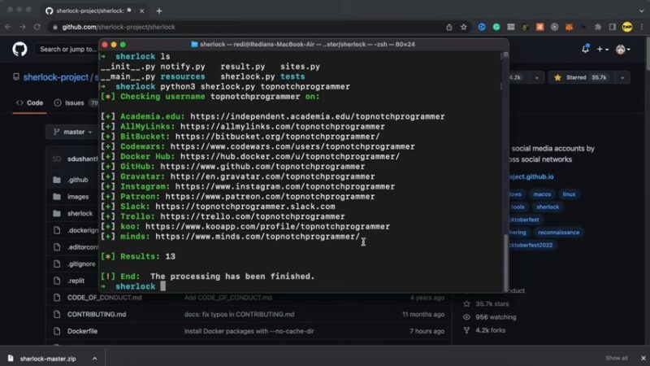Viewport: 650px width, 366px height.
Task: Open the browser extensions puzzle icon
Action: (x=598, y=27)
